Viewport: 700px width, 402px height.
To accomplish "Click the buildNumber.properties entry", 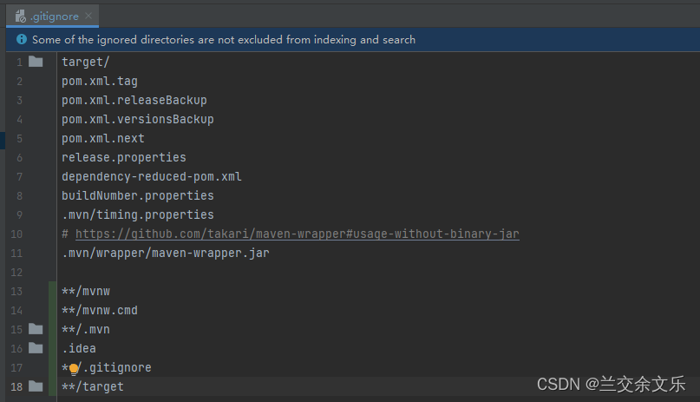I will [x=137, y=195].
